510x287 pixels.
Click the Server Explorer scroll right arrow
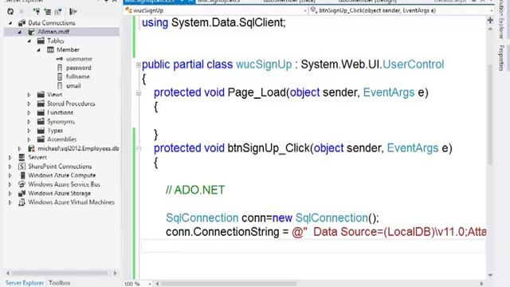[x=115, y=273]
